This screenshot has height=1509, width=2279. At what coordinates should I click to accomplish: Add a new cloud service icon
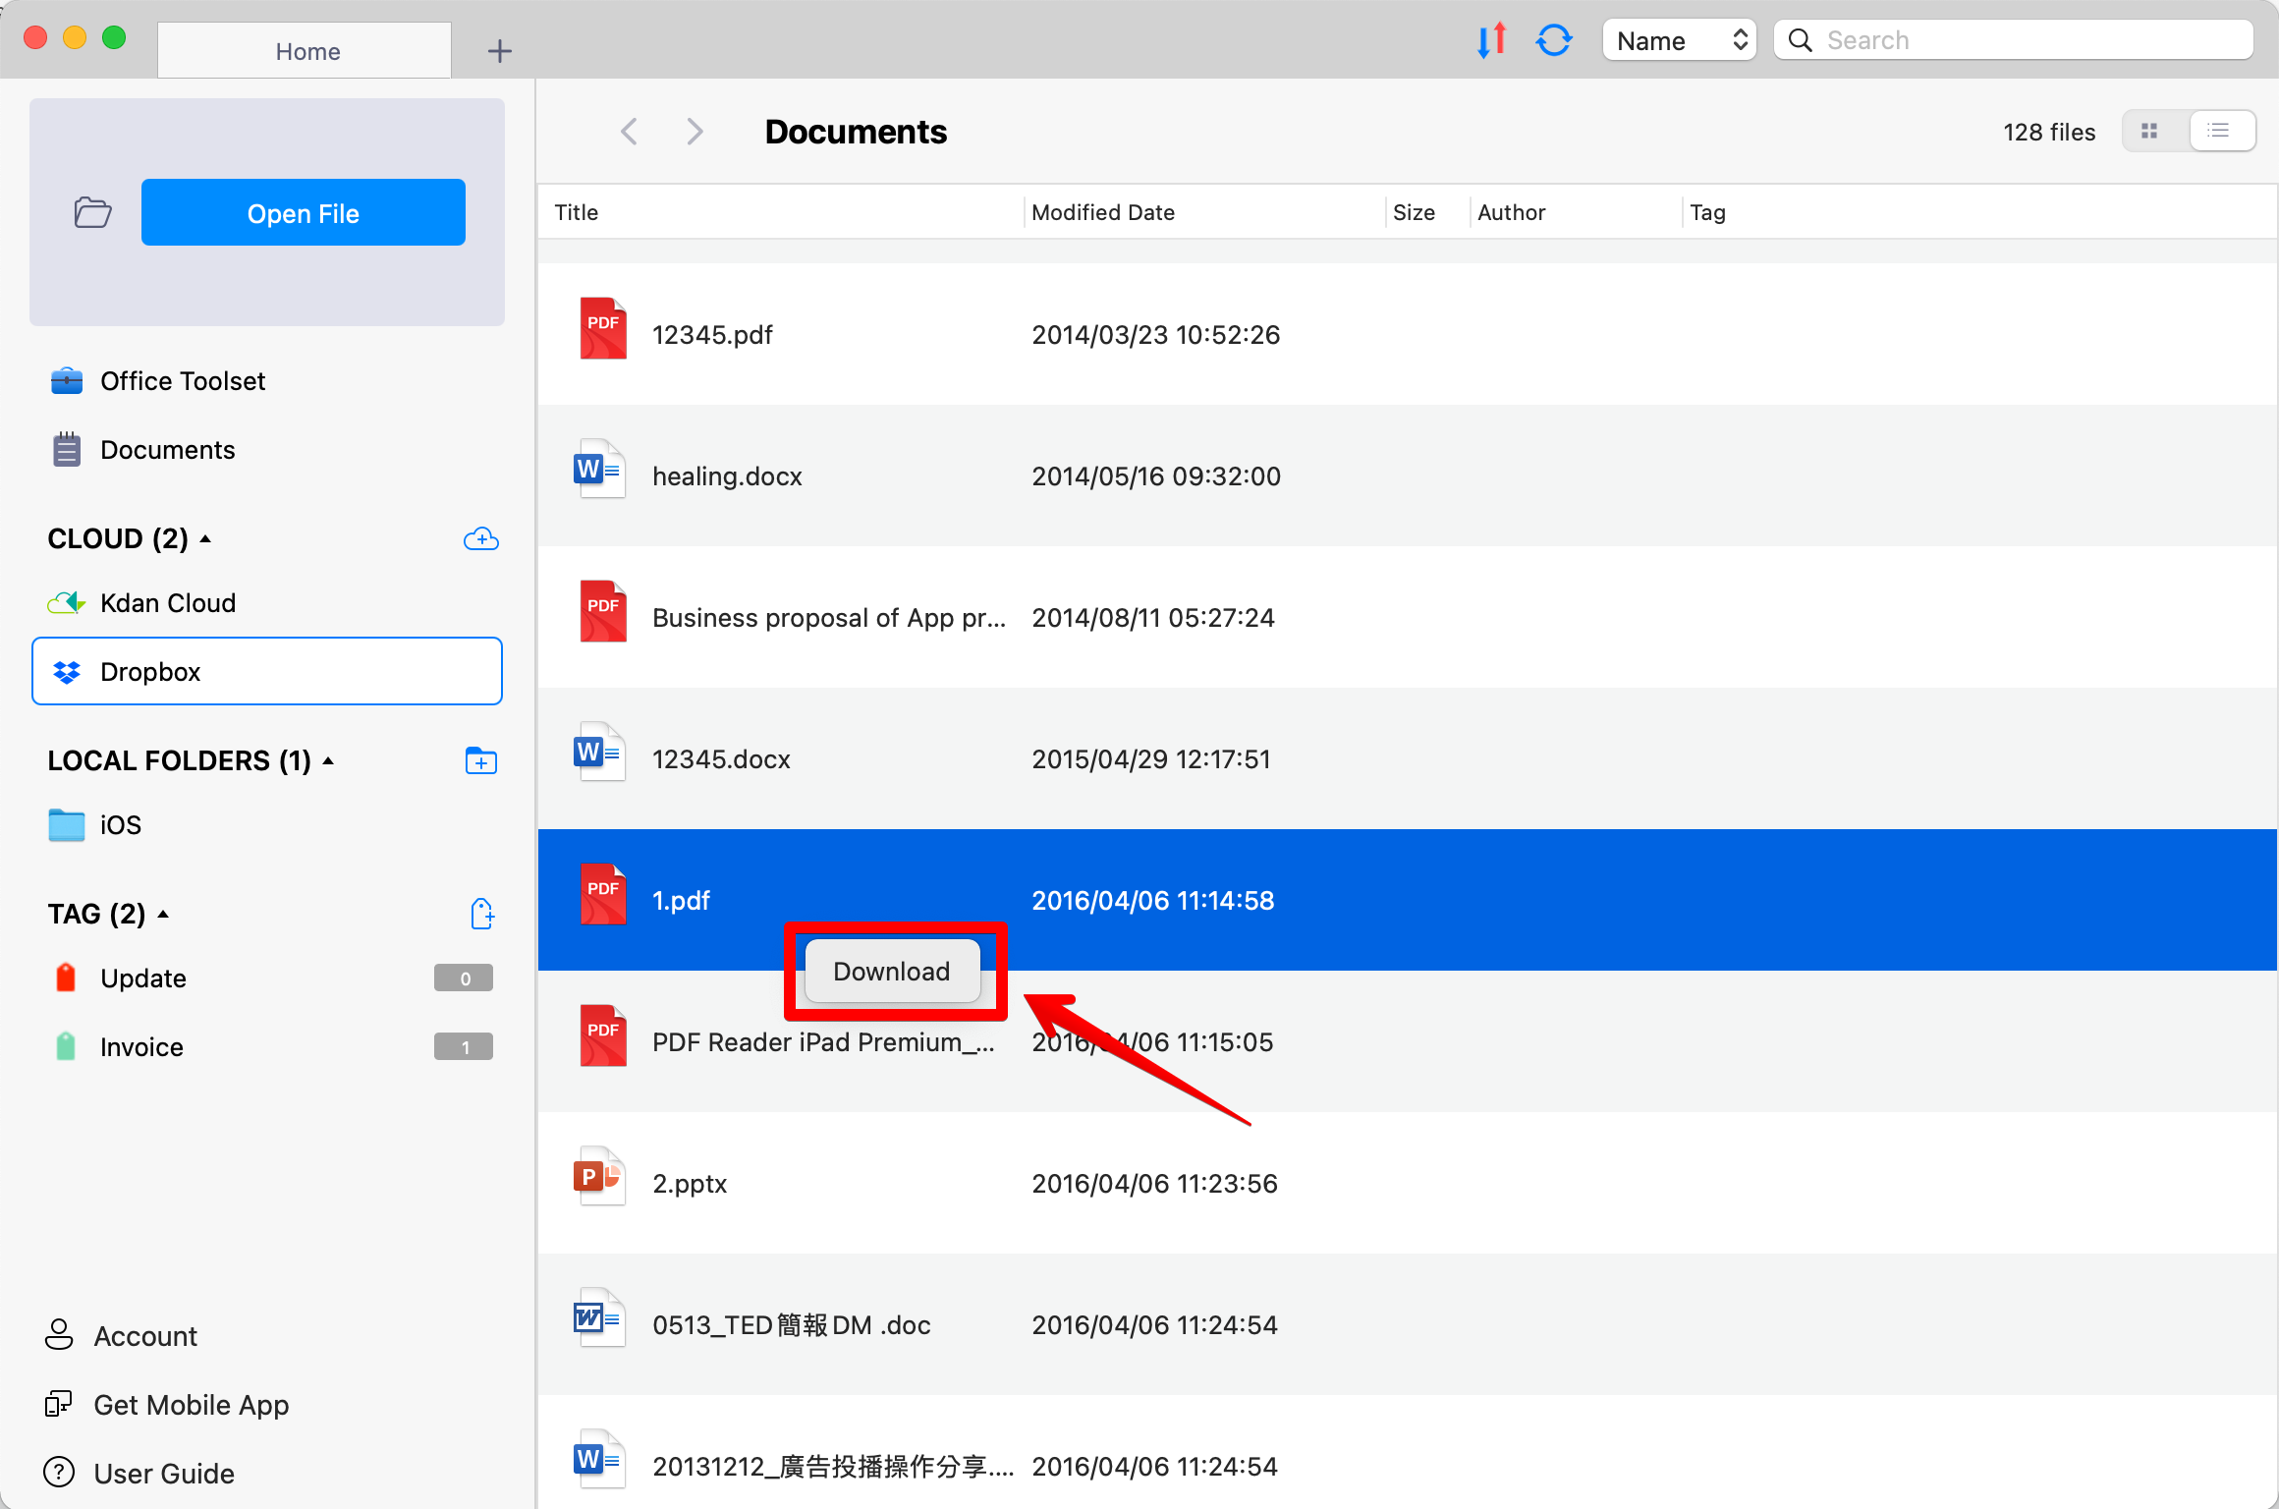click(480, 538)
